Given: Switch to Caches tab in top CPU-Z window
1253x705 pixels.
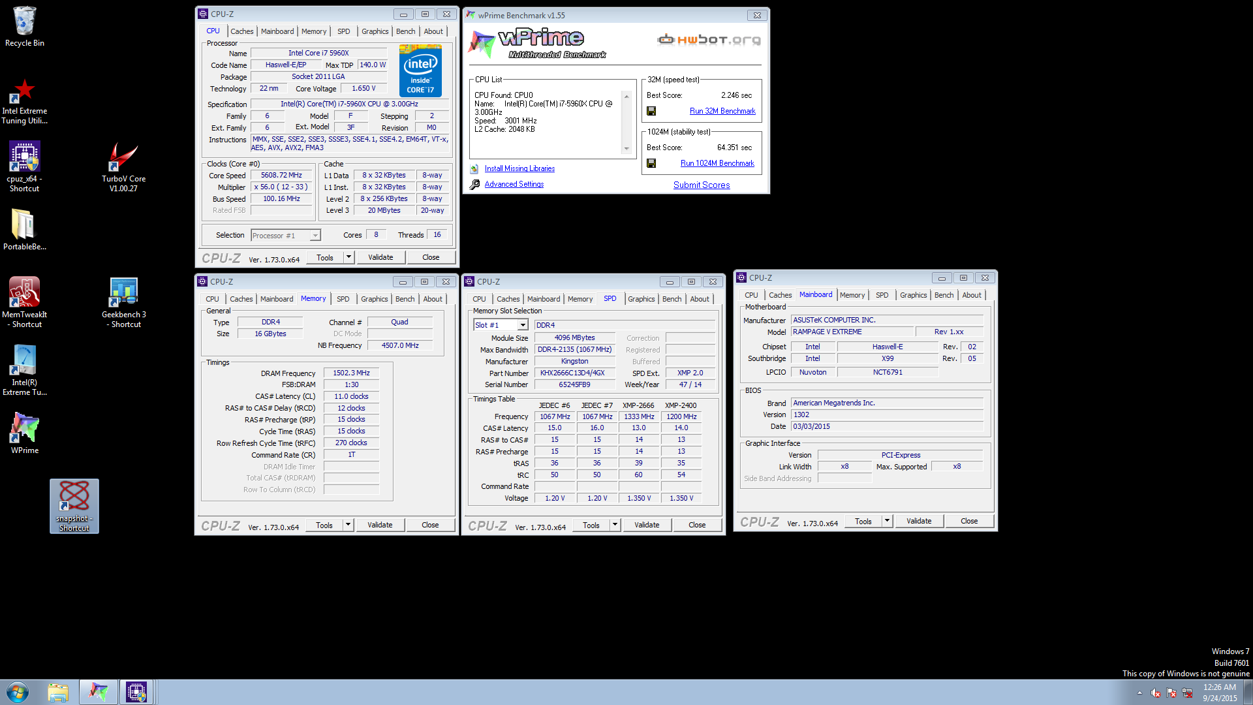Looking at the screenshot, I should pyautogui.click(x=242, y=31).
